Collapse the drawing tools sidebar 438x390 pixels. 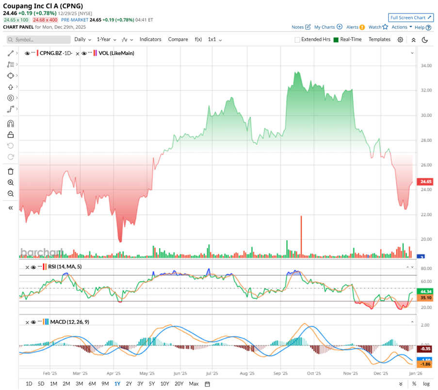click(x=10, y=208)
